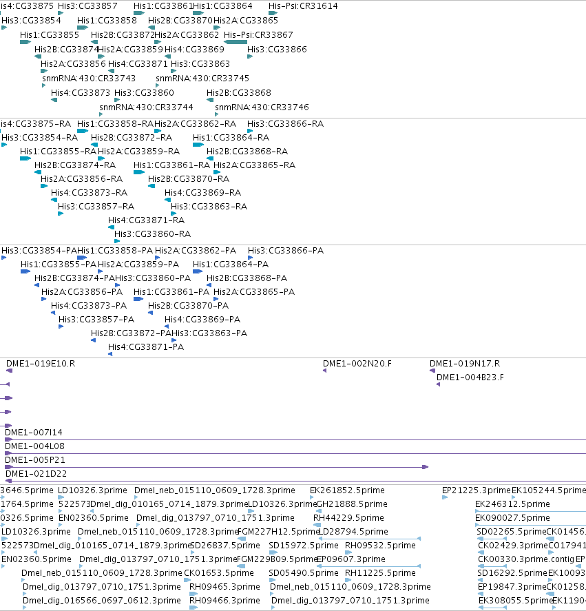Viewport: 586px width, 611px height.
Task: Select the transcript arrow under His1:CG33864-RA
Action: [x=198, y=145]
